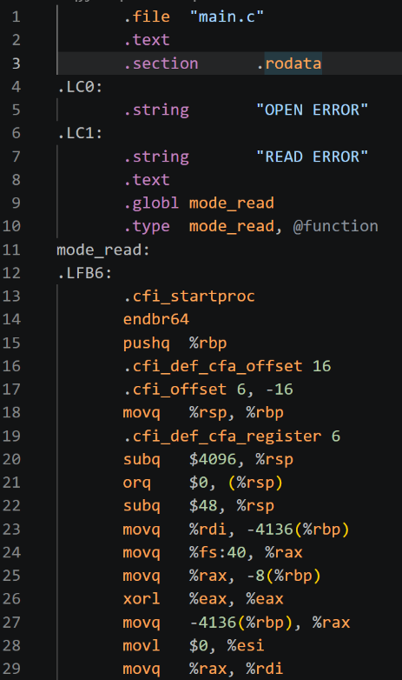Click the .cfi_startproc directive
The height and width of the screenshot is (680, 402).
click(x=189, y=297)
